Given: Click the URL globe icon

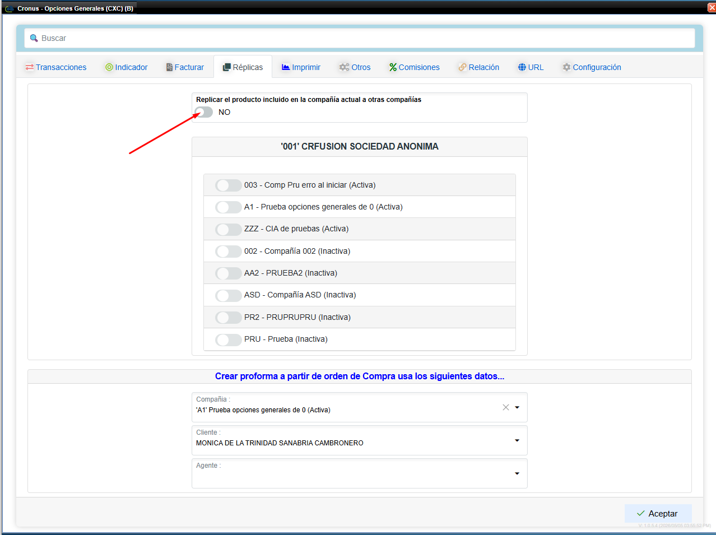Looking at the screenshot, I should pyautogui.click(x=522, y=67).
